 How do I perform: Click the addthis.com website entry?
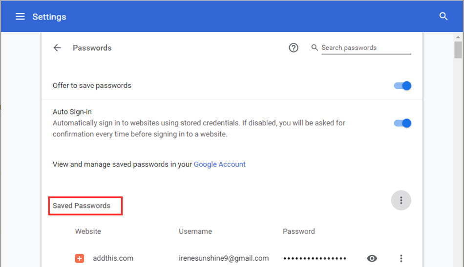(x=113, y=258)
